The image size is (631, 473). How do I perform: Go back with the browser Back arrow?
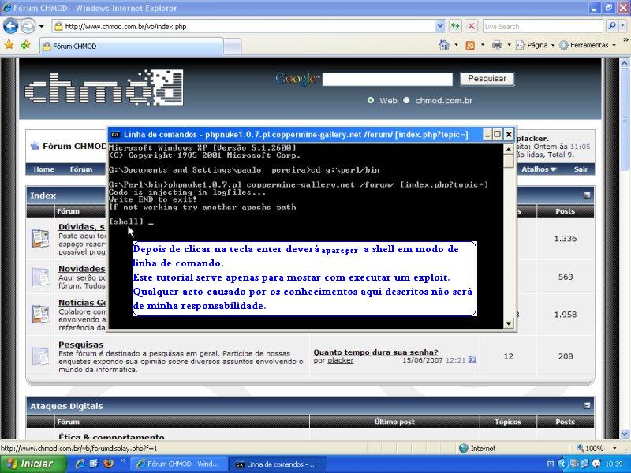coord(10,27)
